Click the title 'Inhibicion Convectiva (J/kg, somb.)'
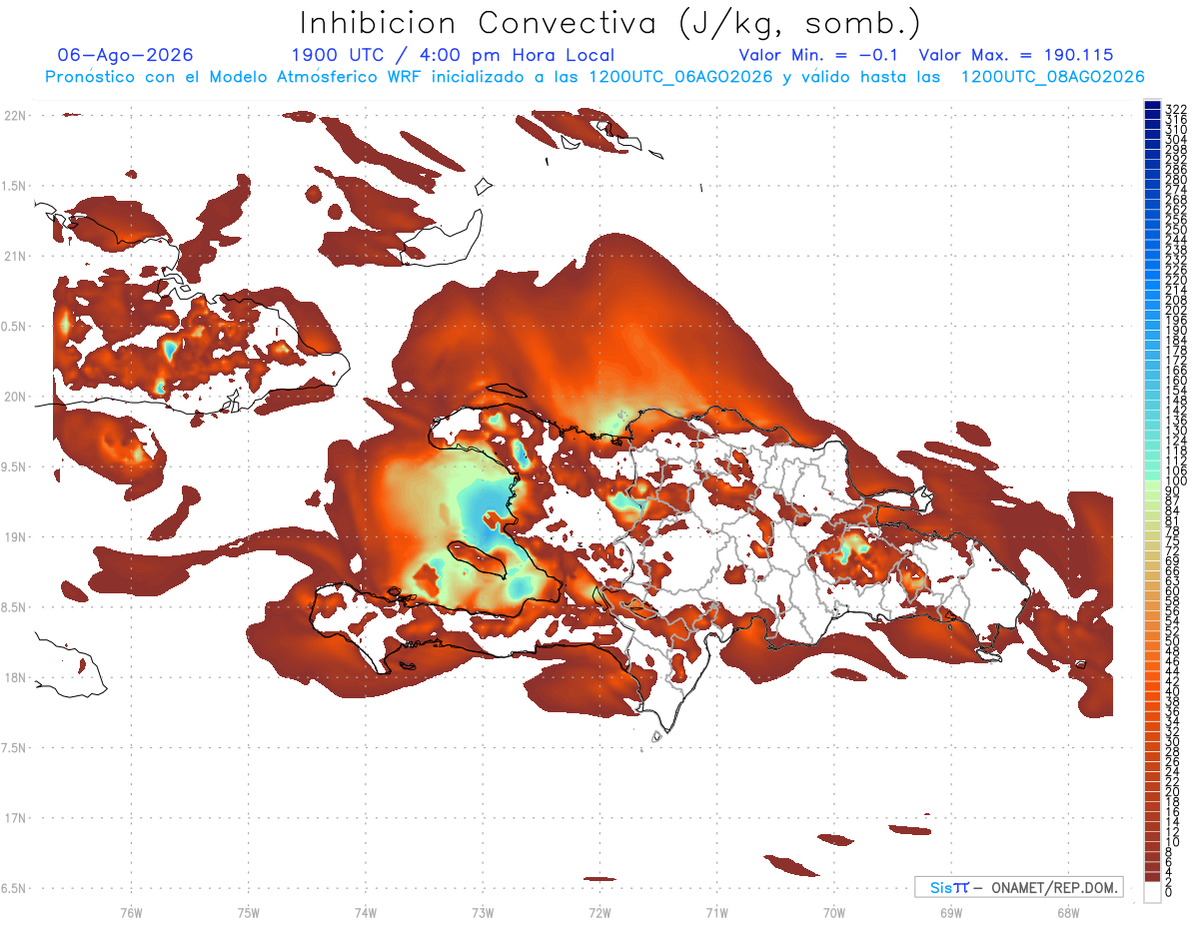 [x=610, y=23]
